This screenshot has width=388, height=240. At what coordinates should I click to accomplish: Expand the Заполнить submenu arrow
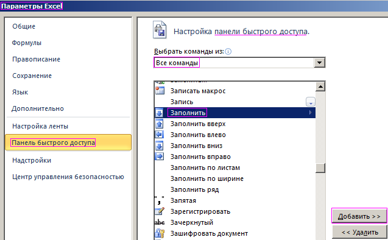click(x=310, y=113)
